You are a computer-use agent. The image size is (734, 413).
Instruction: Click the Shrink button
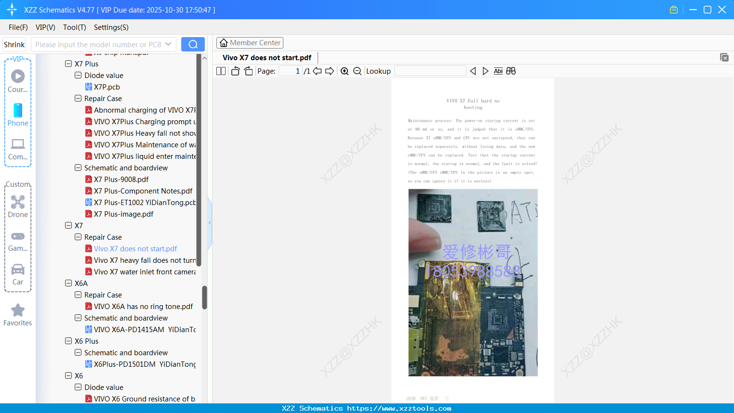point(14,44)
